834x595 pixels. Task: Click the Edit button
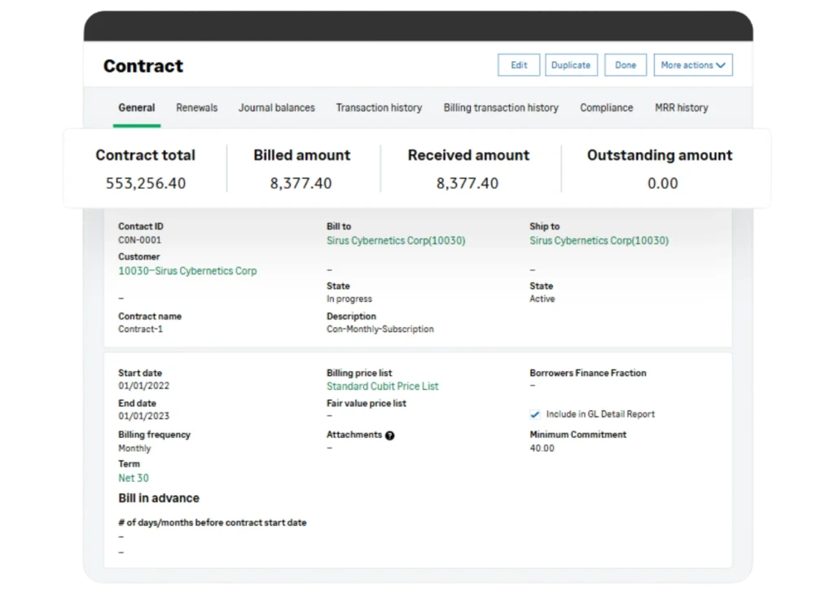click(x=519, y=65)
